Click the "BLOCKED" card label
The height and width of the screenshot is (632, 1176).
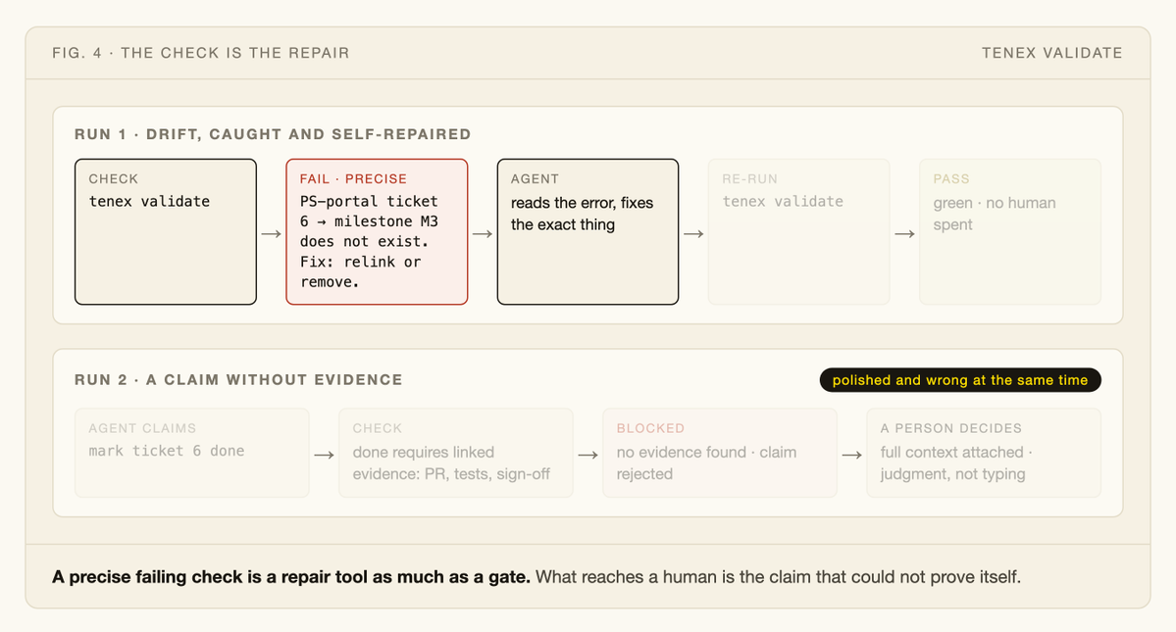650,428
